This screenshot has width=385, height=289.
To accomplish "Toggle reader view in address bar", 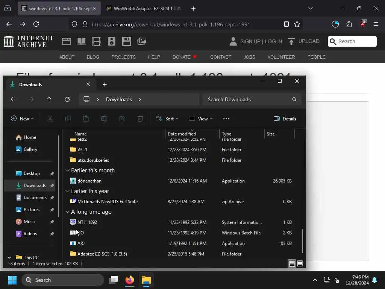I will pos(286,24).
